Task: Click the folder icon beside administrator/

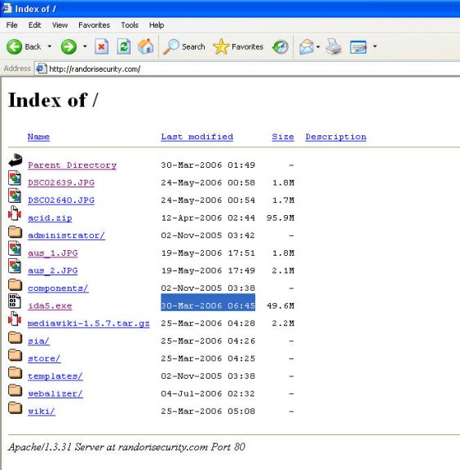Action: click(x=15, y=231)
